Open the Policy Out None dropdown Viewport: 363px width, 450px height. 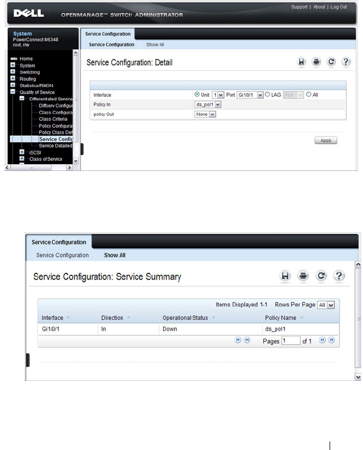tap(205, 114)
